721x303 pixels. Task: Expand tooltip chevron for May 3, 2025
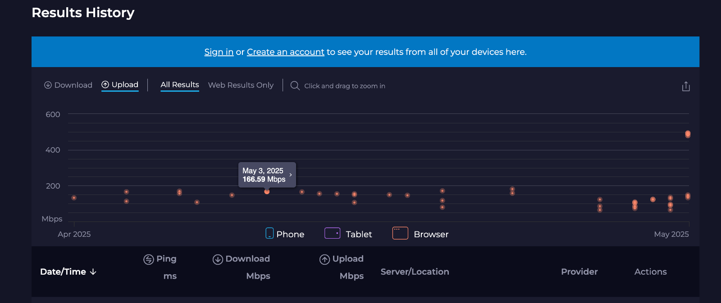[291, 175]
